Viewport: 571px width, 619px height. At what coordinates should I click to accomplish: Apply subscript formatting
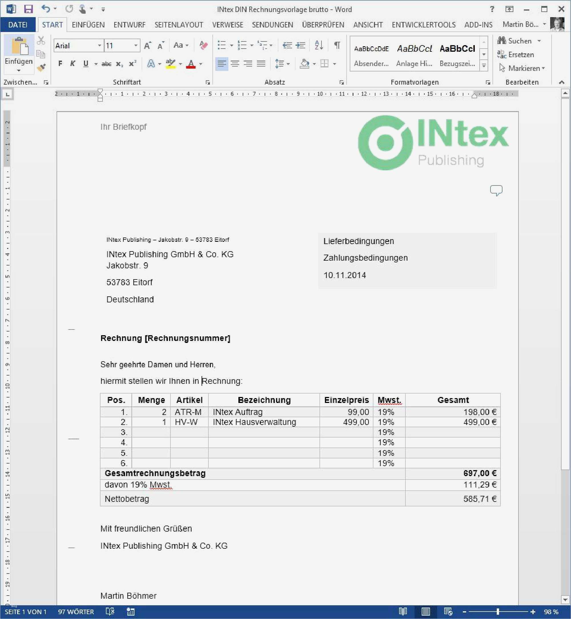[120, 64]
